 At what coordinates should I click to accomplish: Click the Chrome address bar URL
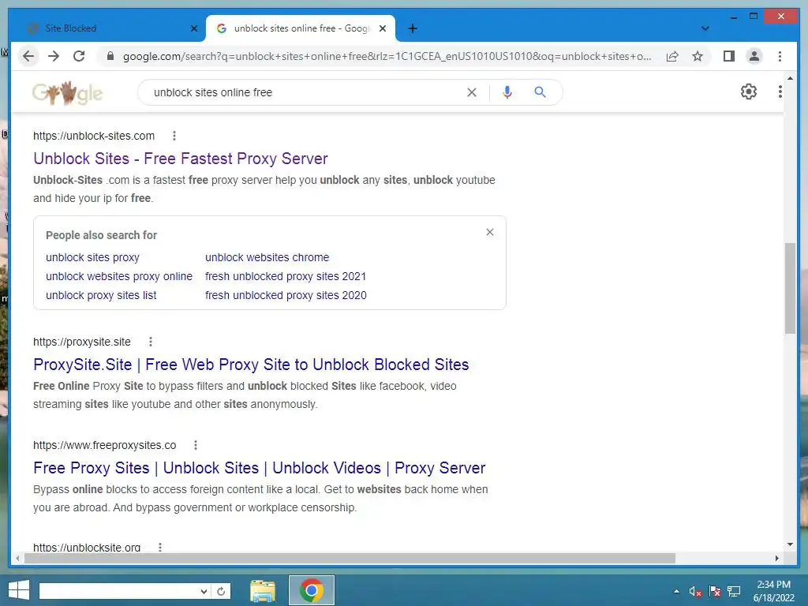(387, 56)
